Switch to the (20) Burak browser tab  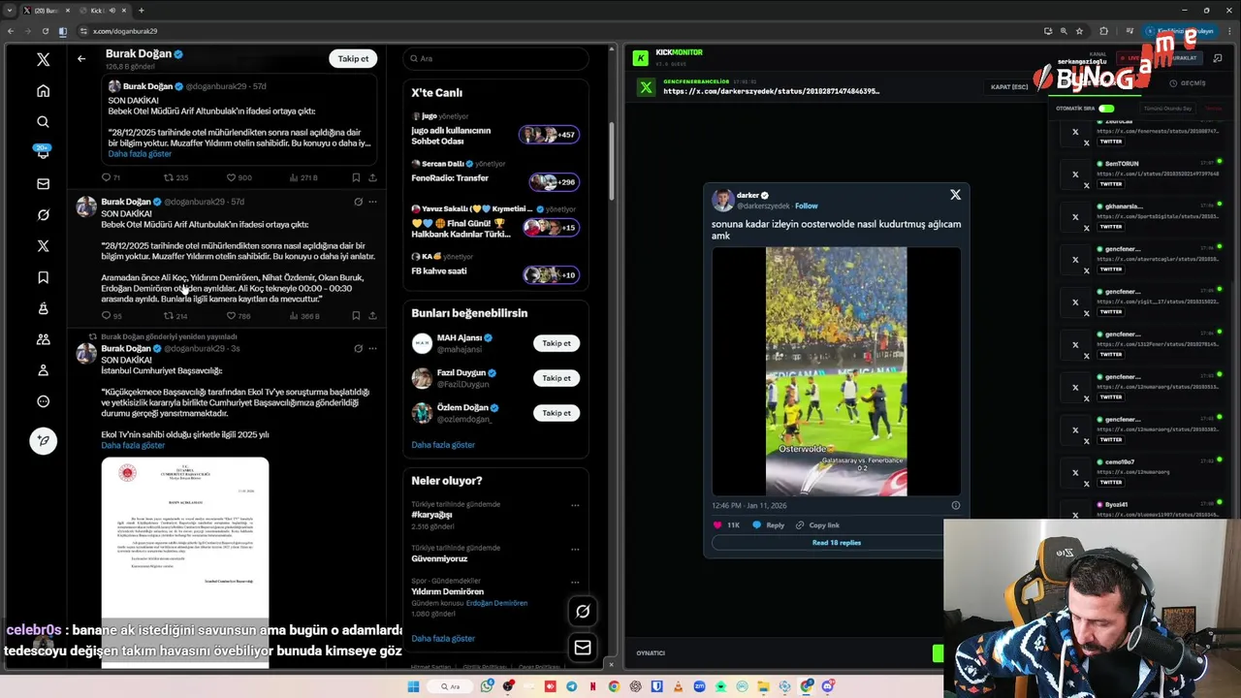click(x=47, y=11)
